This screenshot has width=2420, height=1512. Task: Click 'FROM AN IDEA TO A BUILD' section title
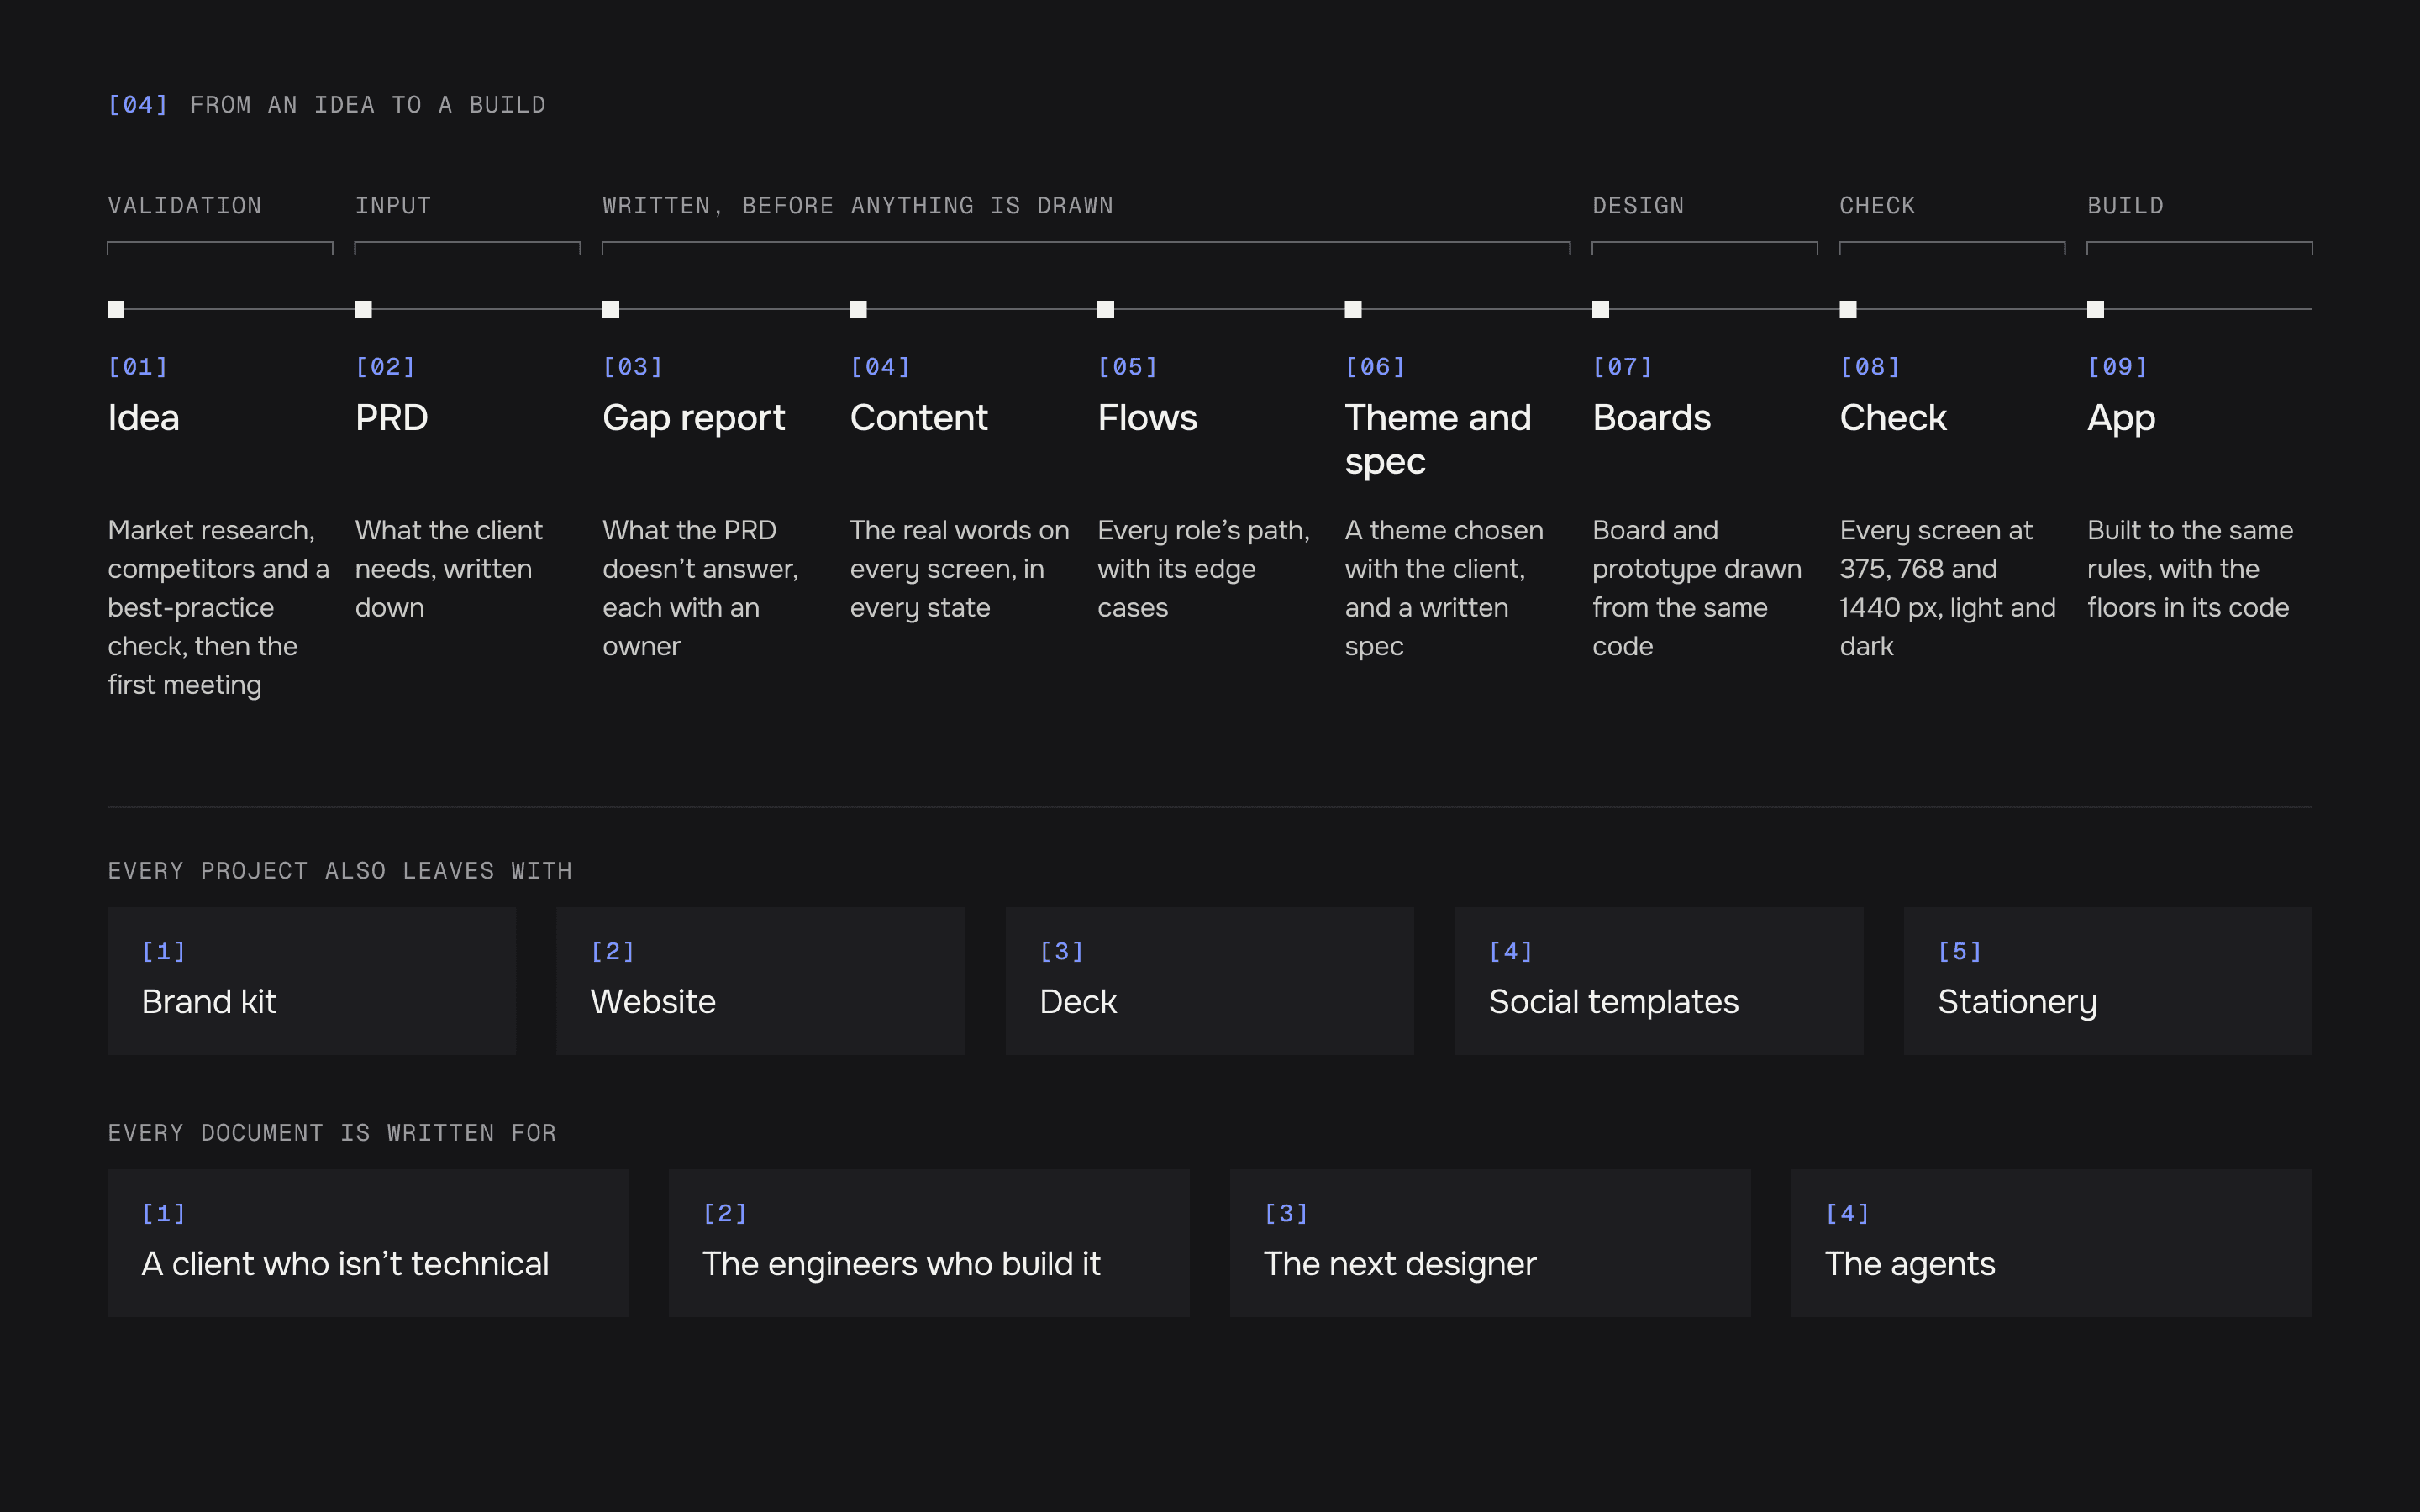(x=368, y=105)
